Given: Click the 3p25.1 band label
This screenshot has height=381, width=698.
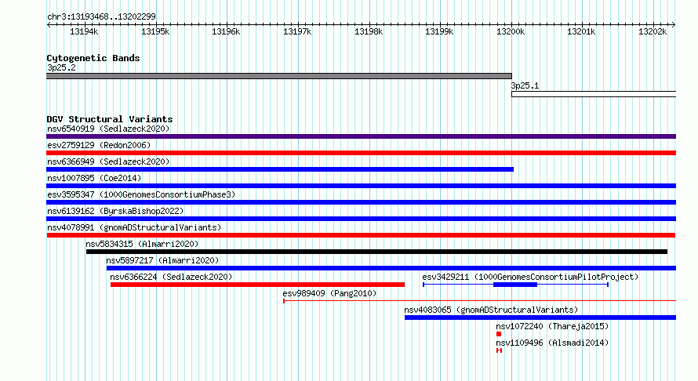Looking at the screenshot, I should click(x=525, y=86).
